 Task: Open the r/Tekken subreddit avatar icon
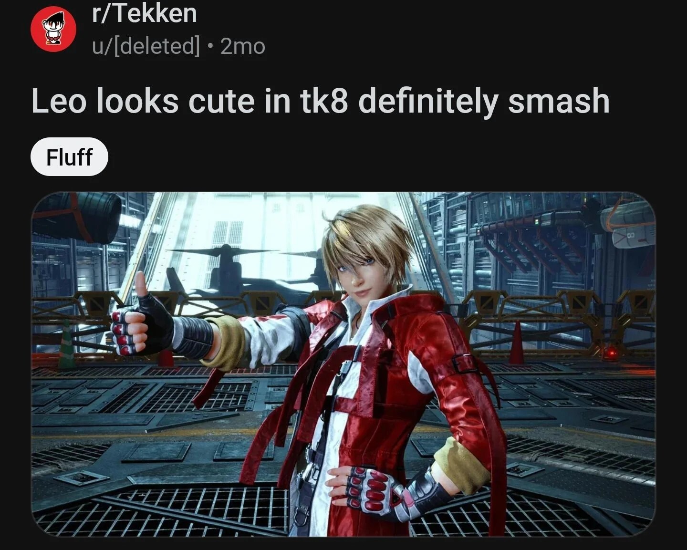pyautogui.click(x=53, y=29)
